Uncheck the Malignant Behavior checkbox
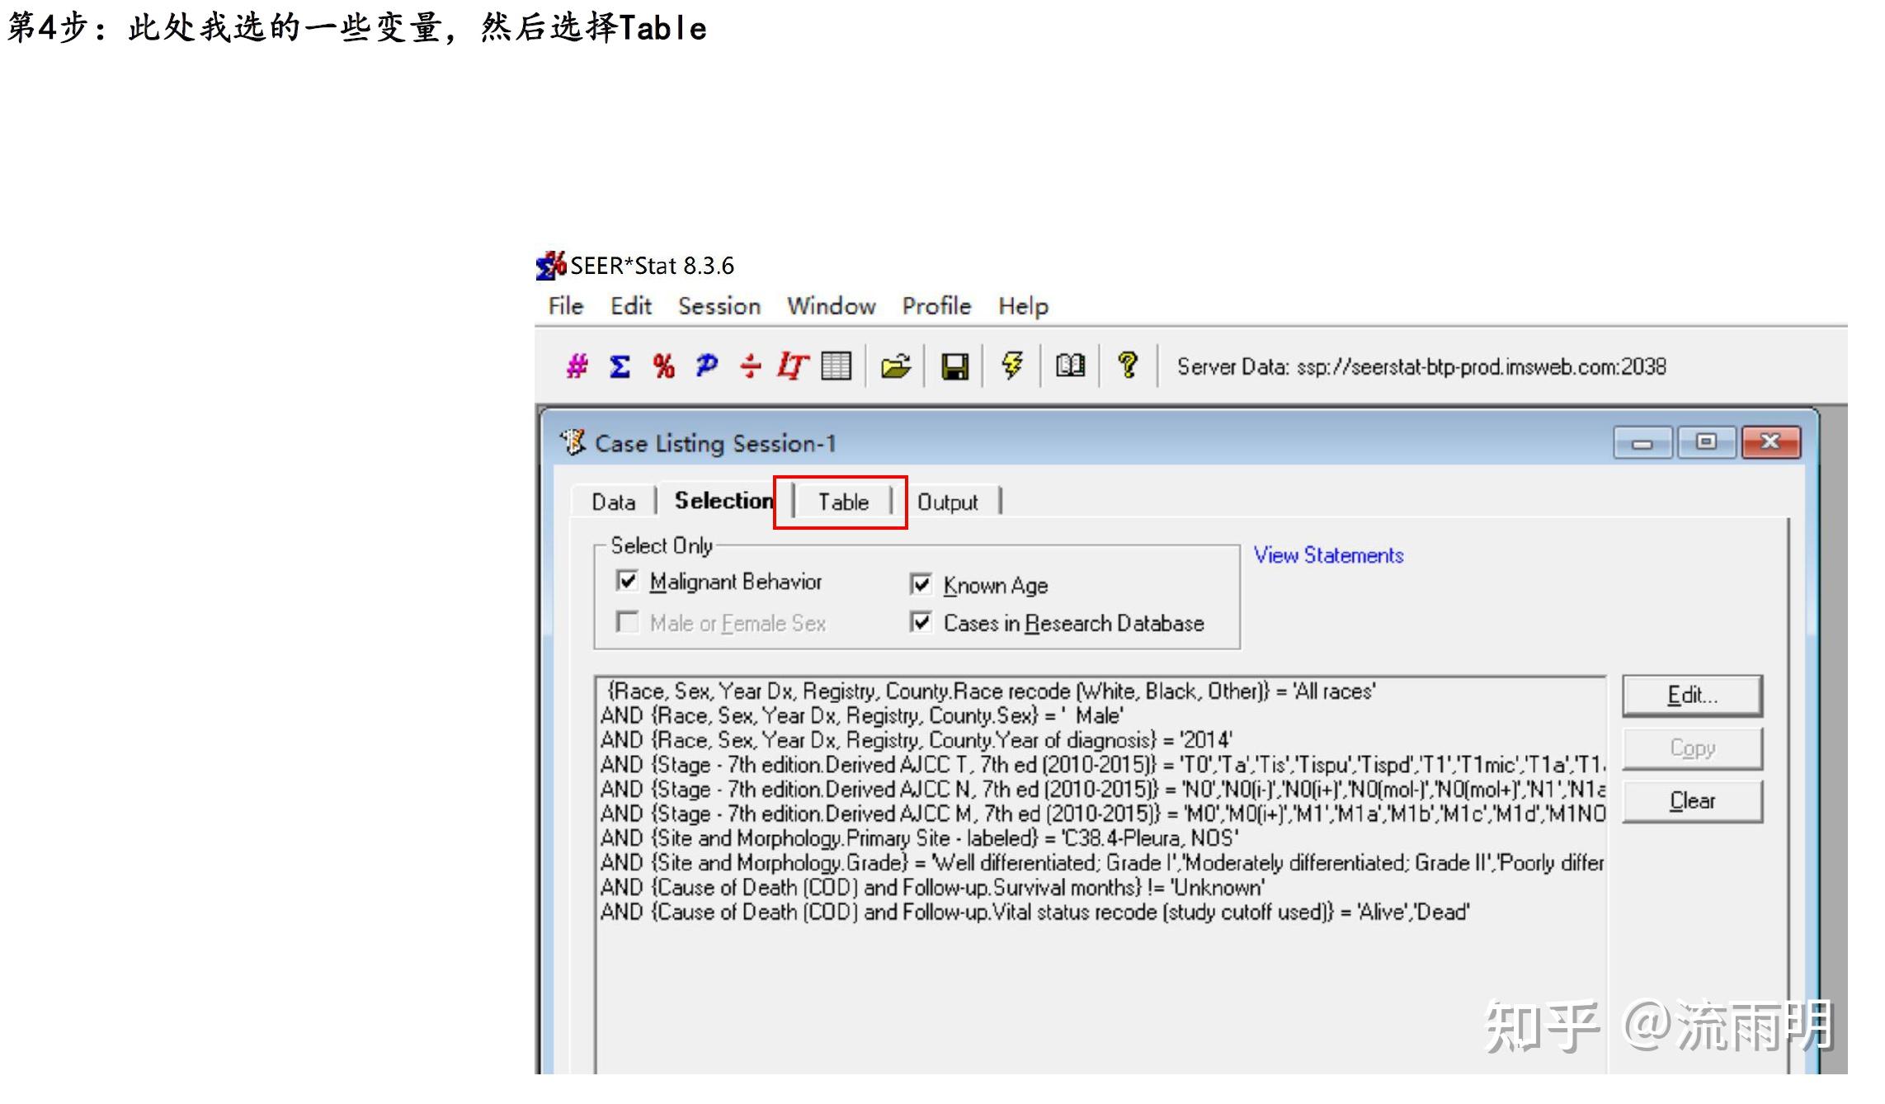 click(627, 581)
